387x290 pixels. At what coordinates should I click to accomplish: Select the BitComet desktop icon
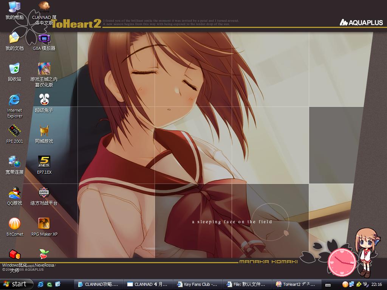(x=15, y=227)
